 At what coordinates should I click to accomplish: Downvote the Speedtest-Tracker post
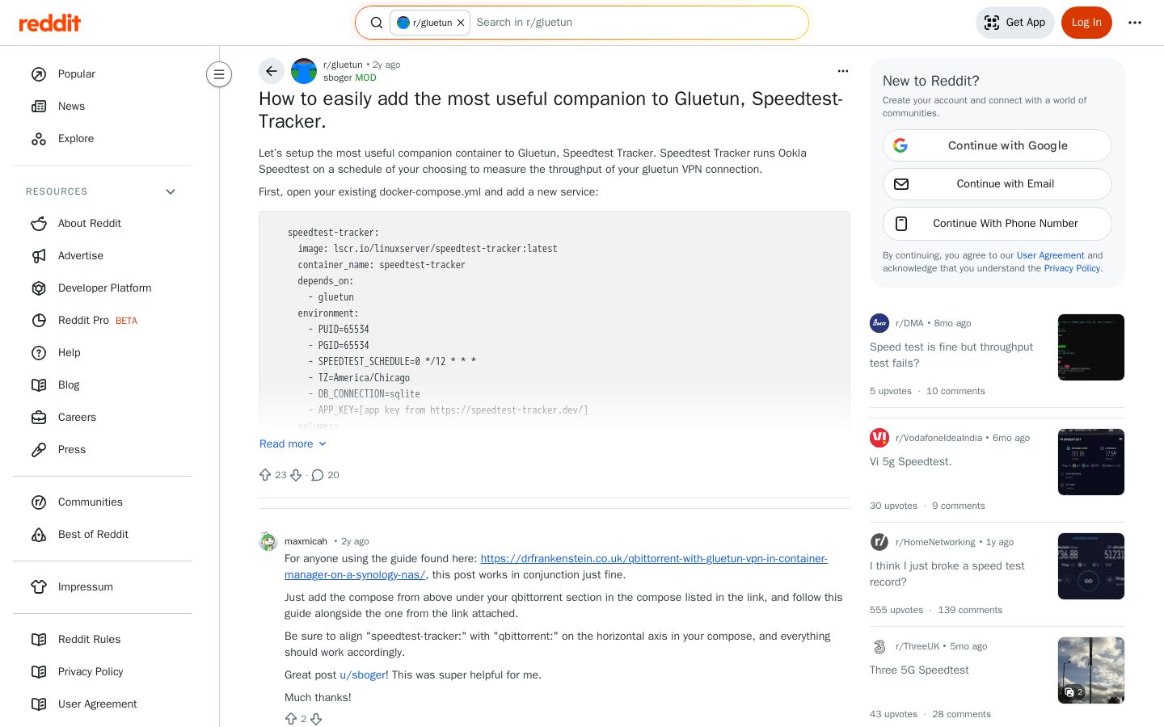[296, 475]
